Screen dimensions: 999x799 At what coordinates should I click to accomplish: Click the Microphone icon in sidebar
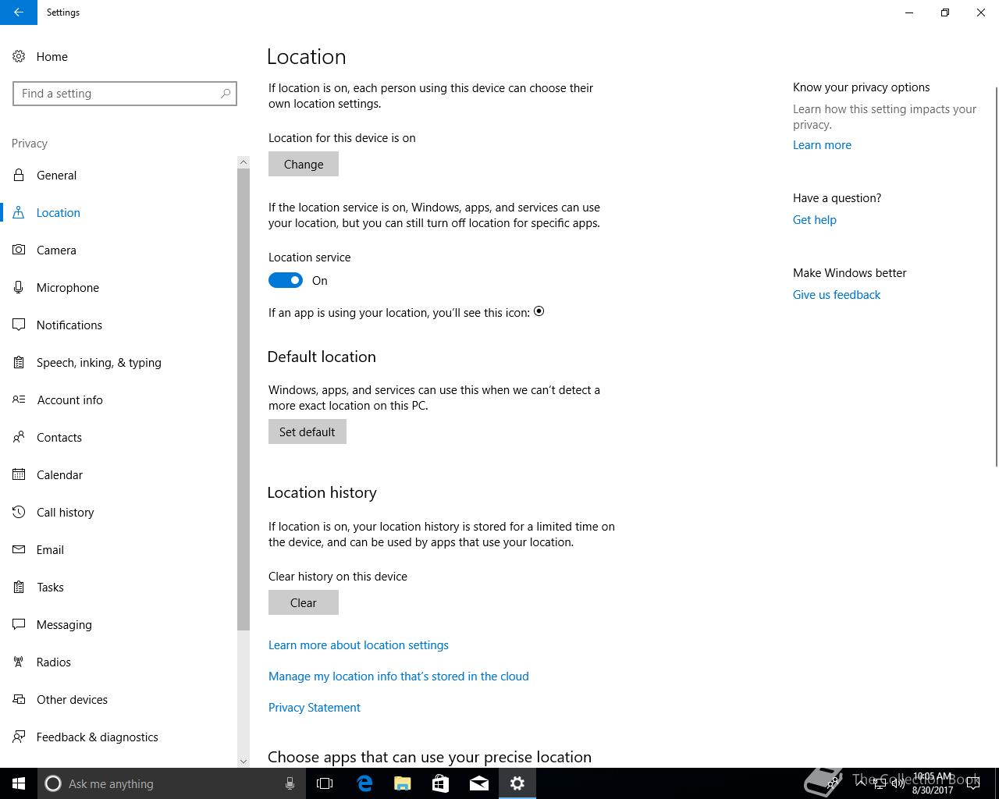tap(19, 287)
